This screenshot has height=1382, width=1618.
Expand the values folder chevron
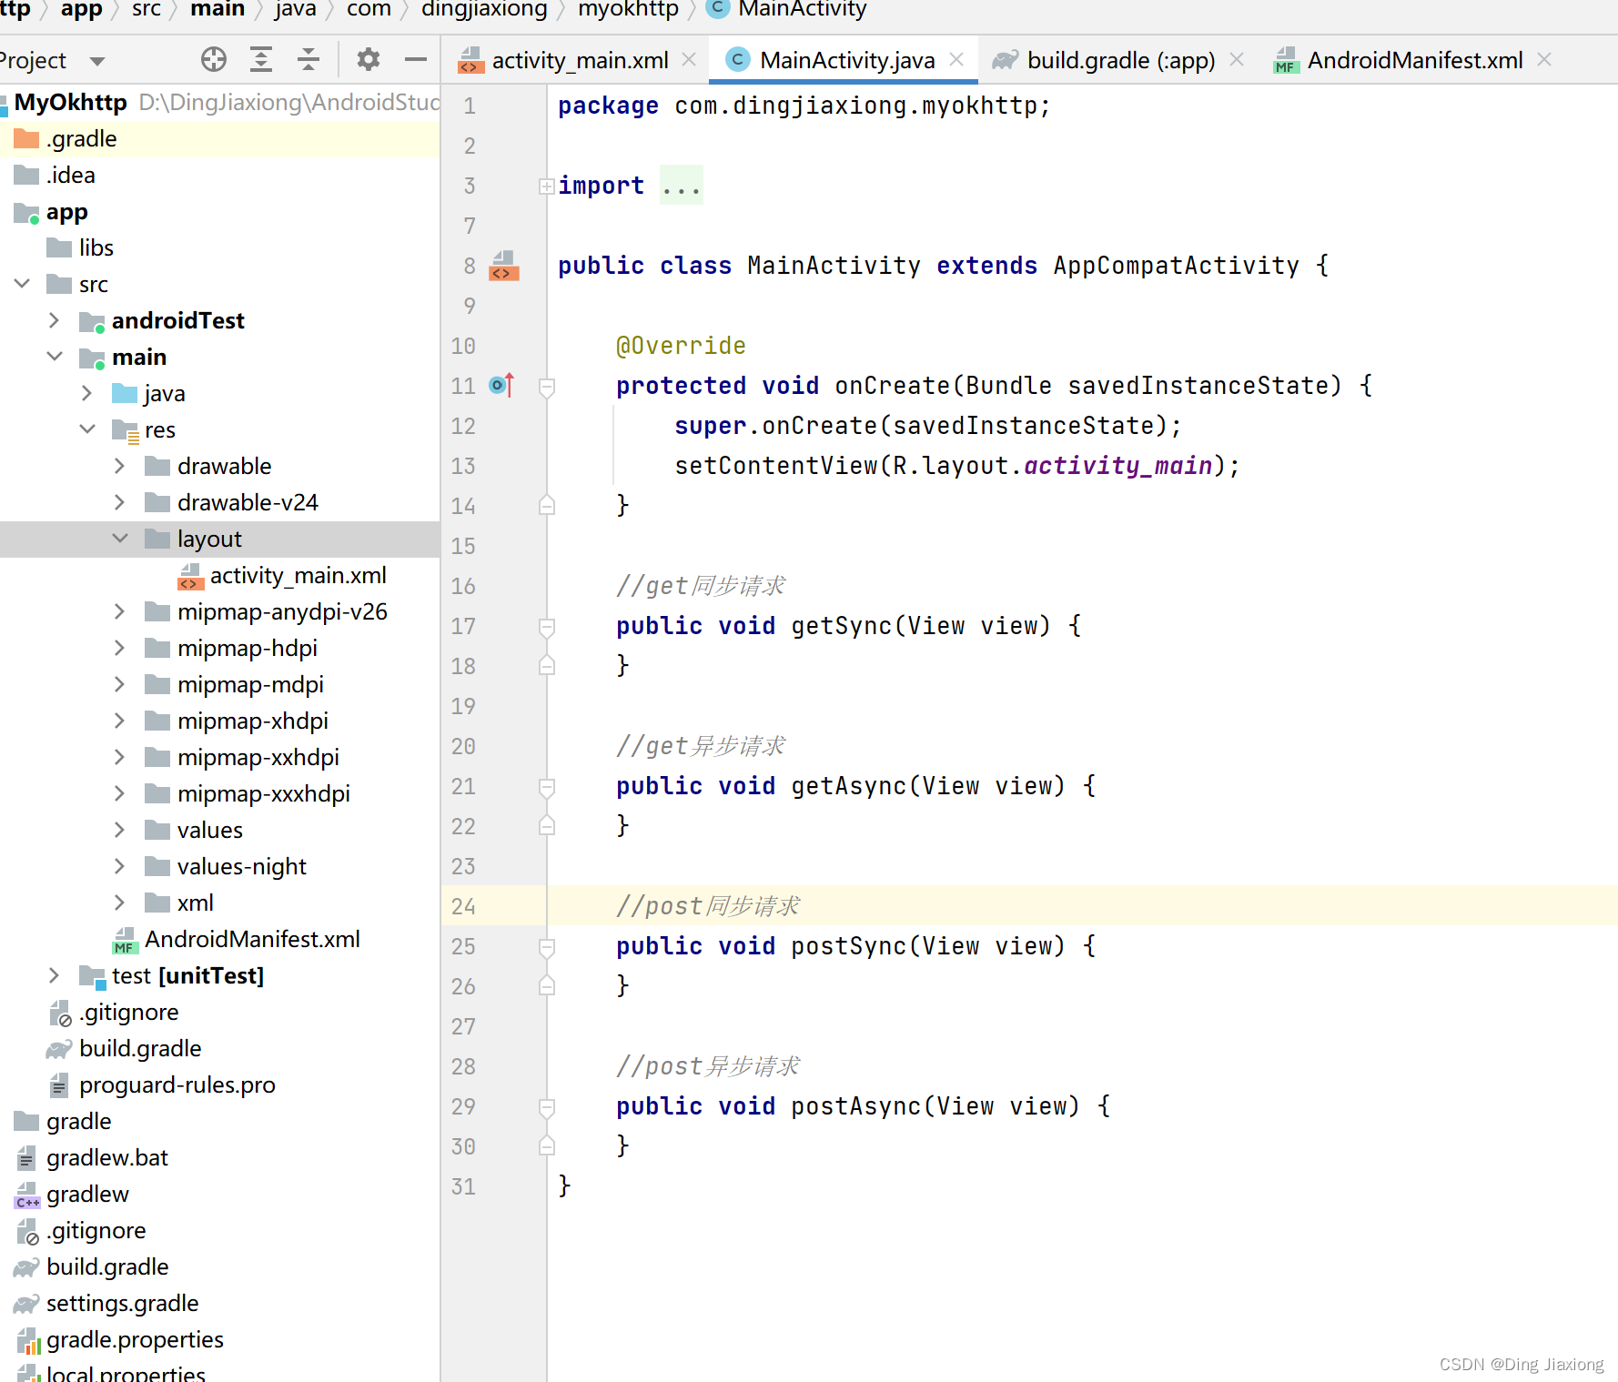tap(119, 830)
